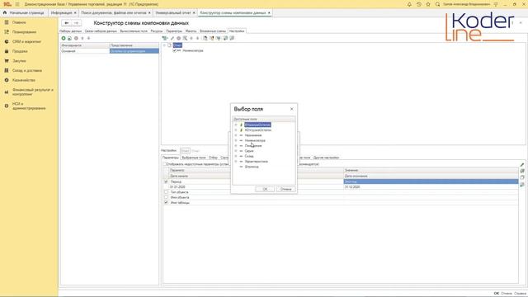
Task: Open the Склад и доставка section
Action: (x=27, y=71)
